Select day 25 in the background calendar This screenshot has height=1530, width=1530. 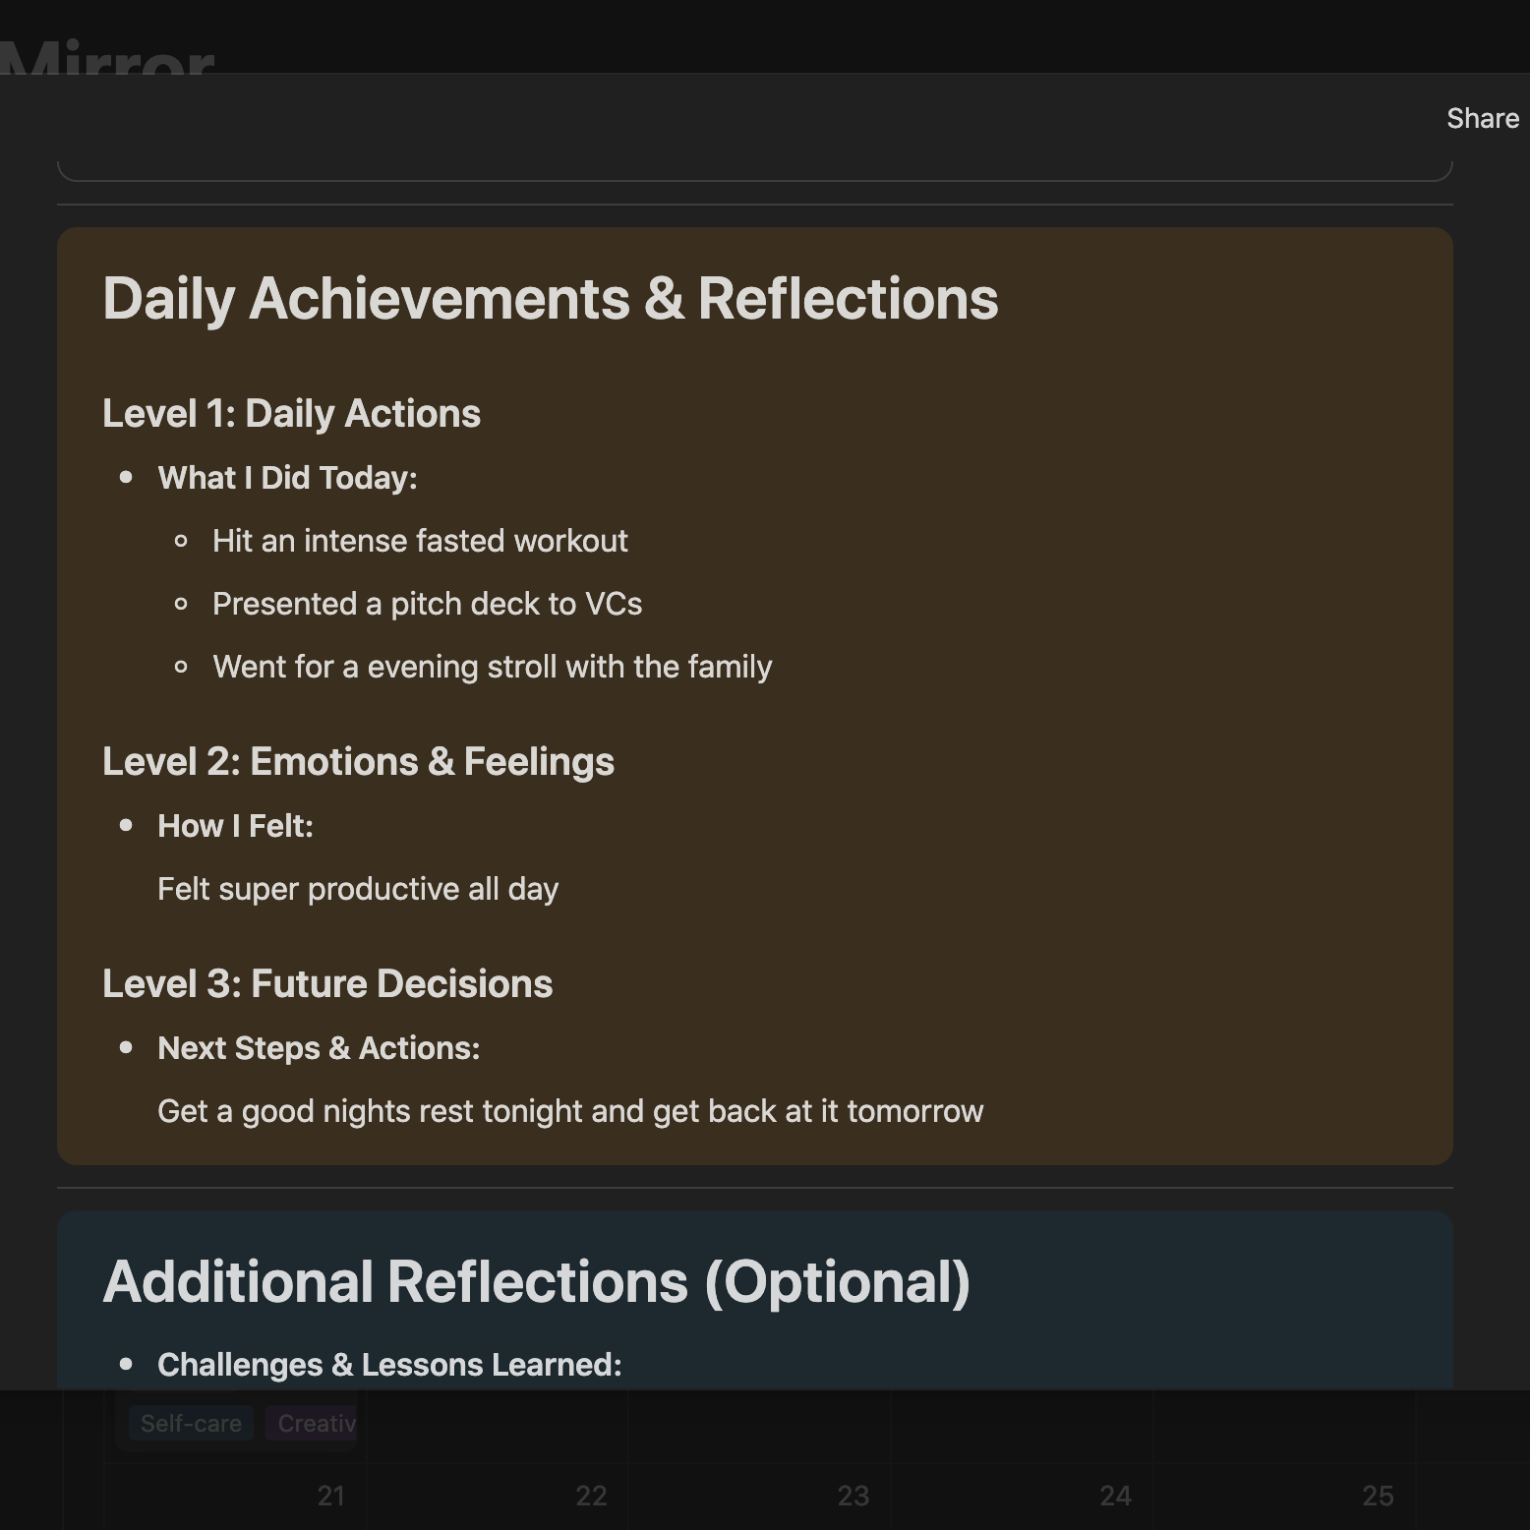1378,1496
